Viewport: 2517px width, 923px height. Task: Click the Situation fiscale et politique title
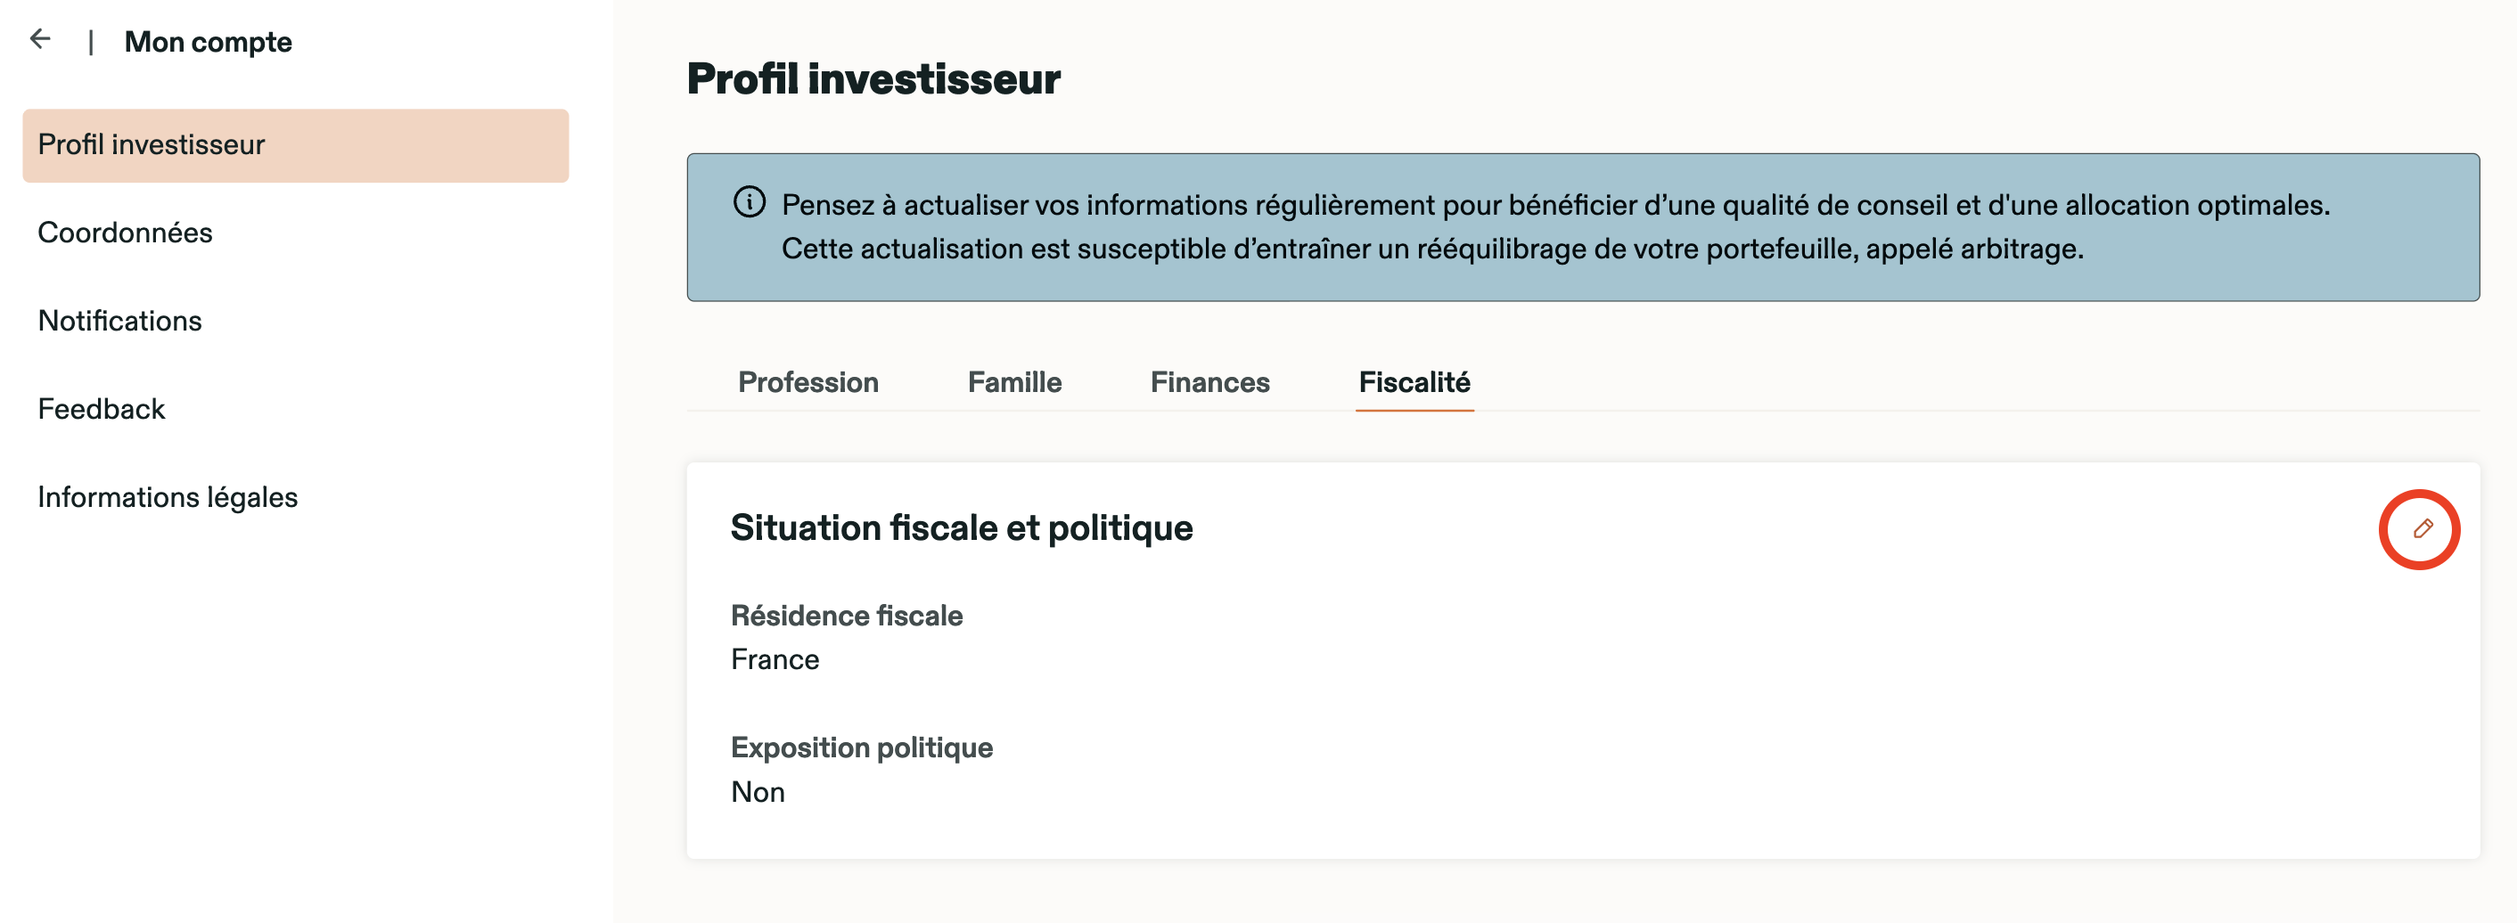[x=962, y=528]
